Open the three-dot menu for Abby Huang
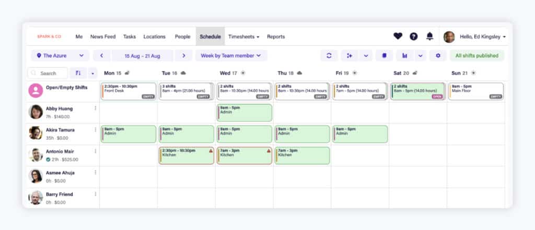 (95, 108)
